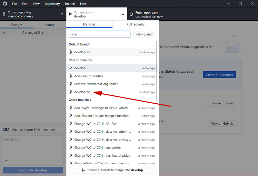
Task: Select Change-WC-to-CC-in-dashboard-widg... branch
Action: [112, 155]
